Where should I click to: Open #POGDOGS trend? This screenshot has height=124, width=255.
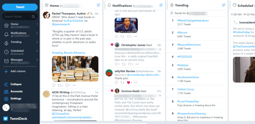pos(185,57)
